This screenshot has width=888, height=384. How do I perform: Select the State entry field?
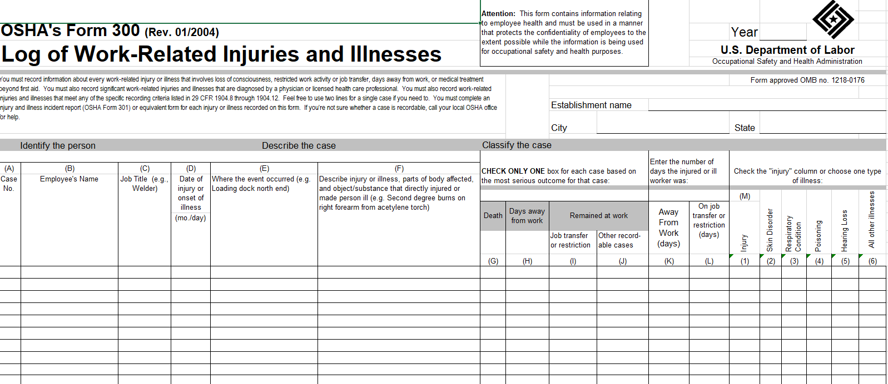[x=822, y=128]
